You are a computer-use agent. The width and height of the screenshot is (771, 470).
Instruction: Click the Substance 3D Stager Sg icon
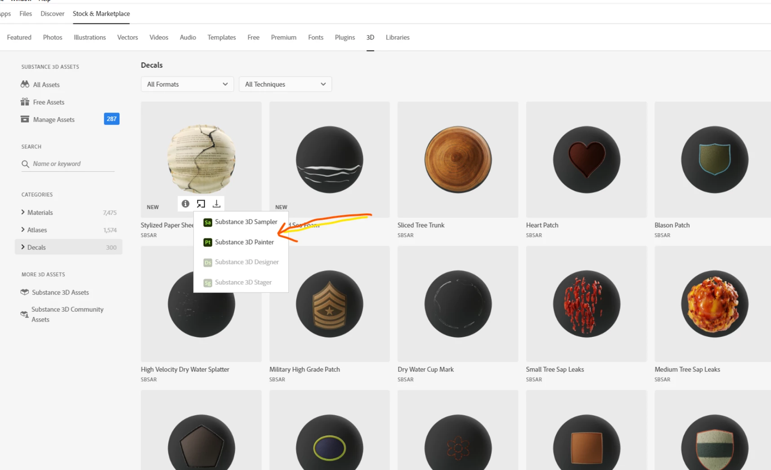[208, 283]
